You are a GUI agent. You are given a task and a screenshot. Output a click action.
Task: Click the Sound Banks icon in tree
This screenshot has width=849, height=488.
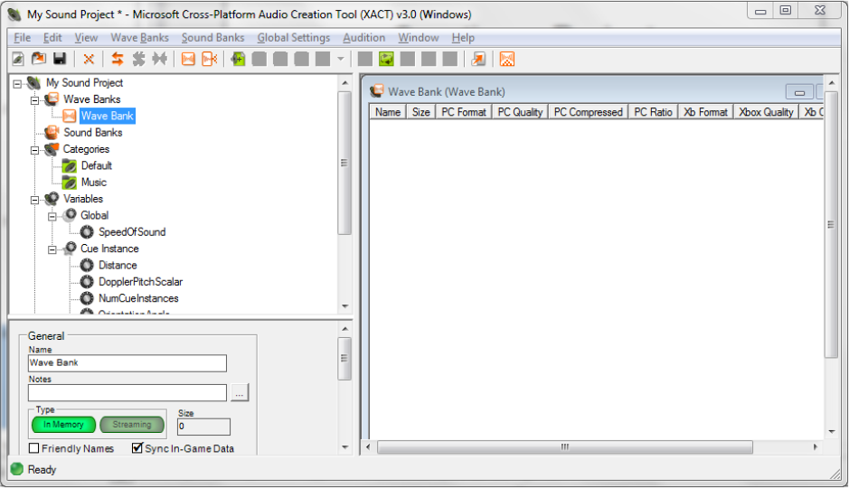click(x=52, y=133)
